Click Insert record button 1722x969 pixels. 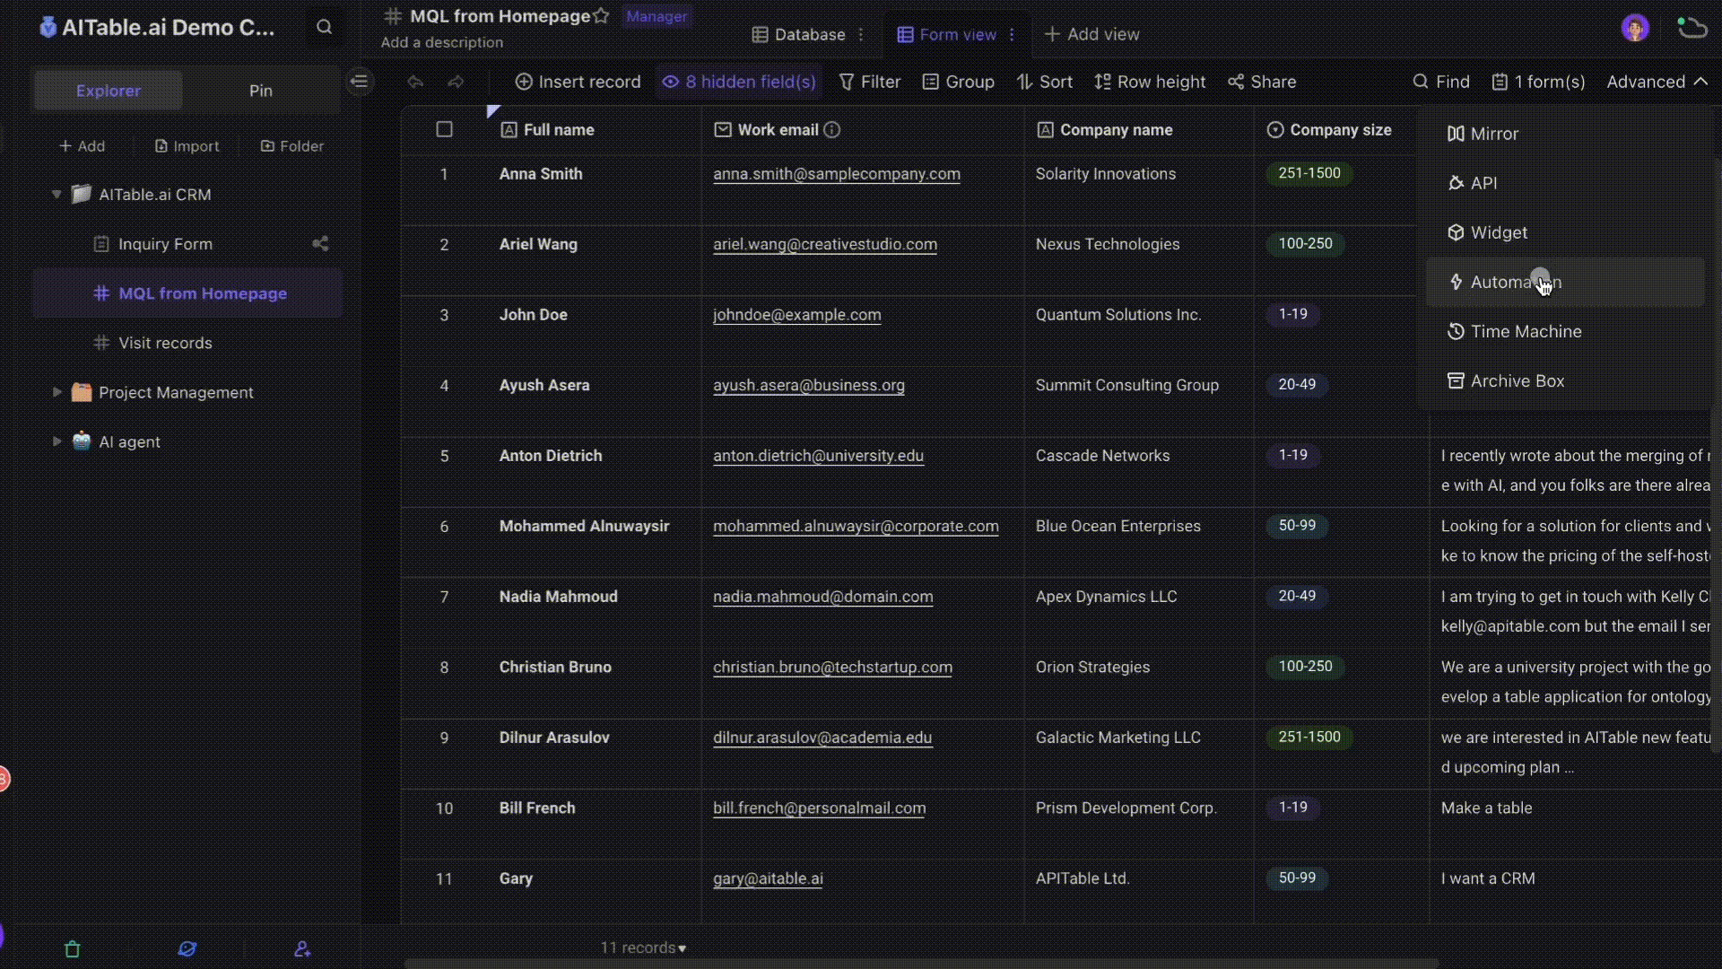pos(578,82)
